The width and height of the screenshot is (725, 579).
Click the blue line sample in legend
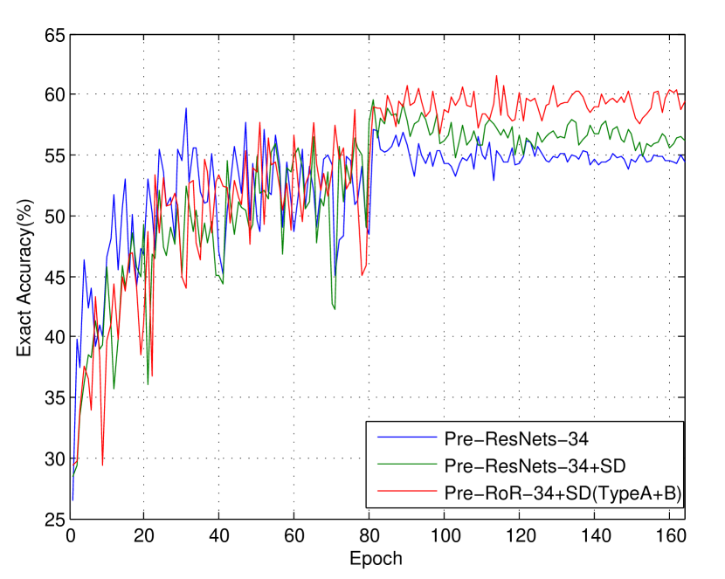pos(407,438)
